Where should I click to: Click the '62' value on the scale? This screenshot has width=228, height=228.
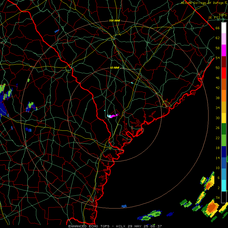pyautogui.click(x=218, y=38)
